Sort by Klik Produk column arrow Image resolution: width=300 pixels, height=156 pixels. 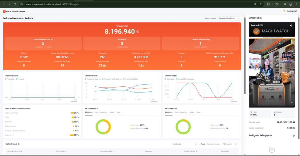[x=66, y=151]
